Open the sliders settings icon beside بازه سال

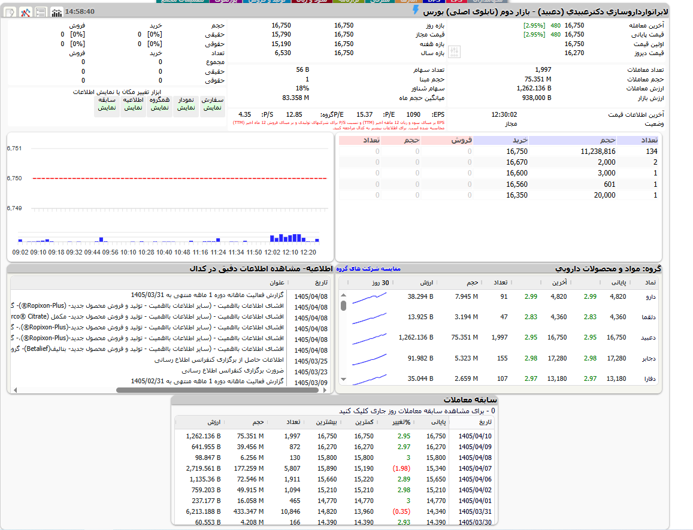pyautogui.click(x=455, y=52)
